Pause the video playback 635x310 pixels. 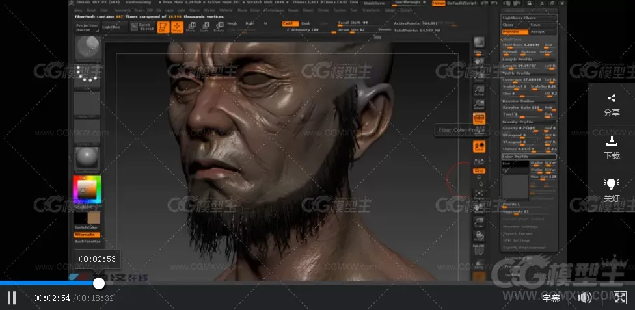click(x=12, y=298)
